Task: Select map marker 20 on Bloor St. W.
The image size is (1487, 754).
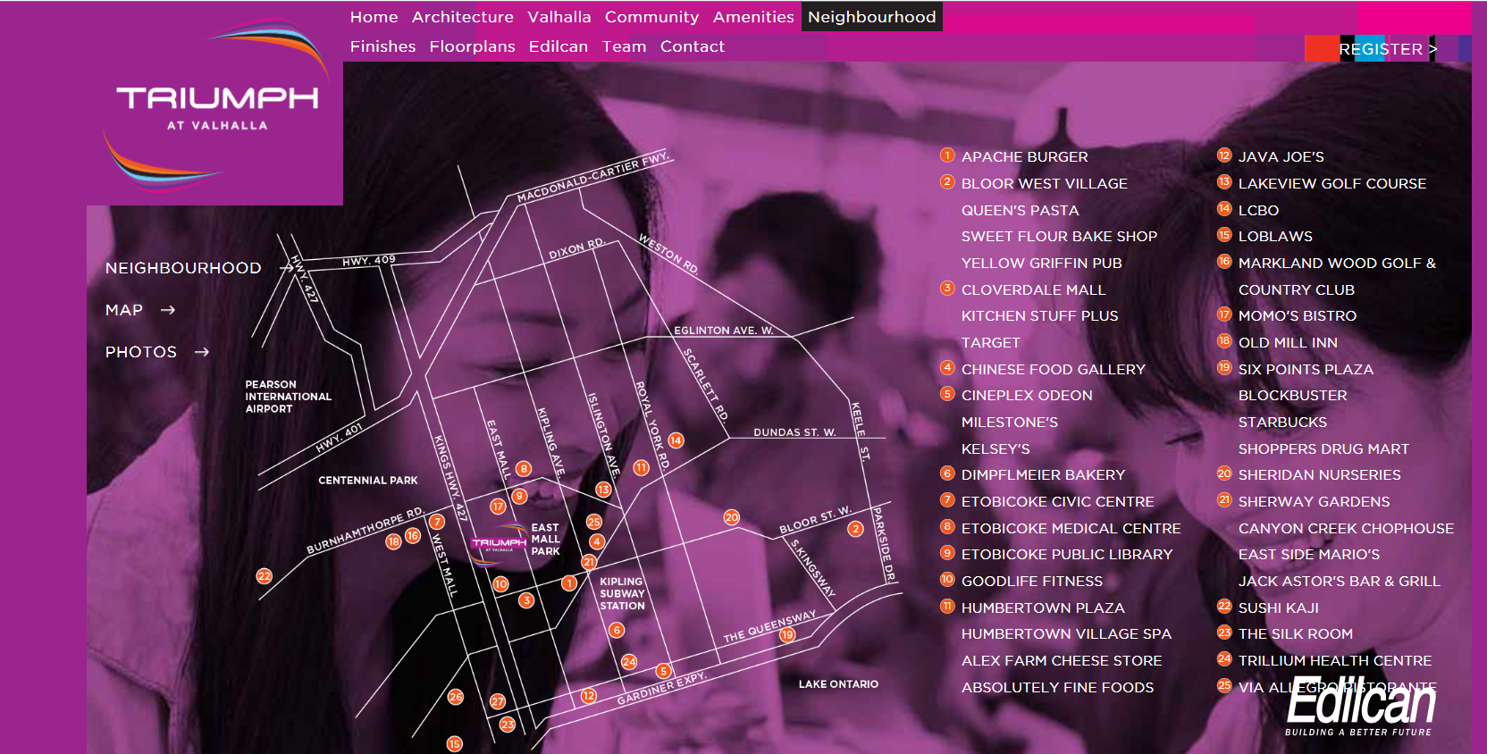Action: [732, 517]
